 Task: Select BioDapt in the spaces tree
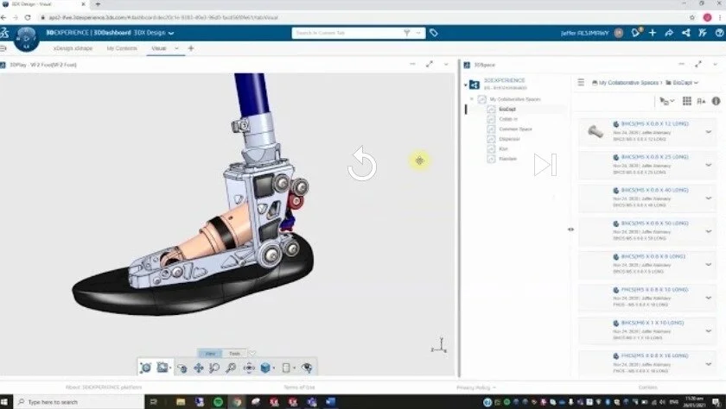point(507,109)
